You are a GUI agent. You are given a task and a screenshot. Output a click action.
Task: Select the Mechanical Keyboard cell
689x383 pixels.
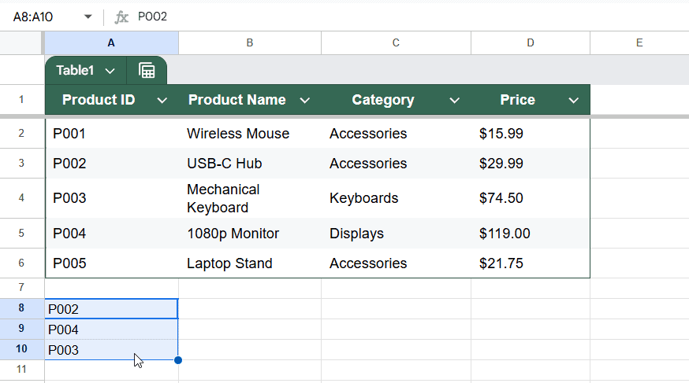(x=250, y=198)
